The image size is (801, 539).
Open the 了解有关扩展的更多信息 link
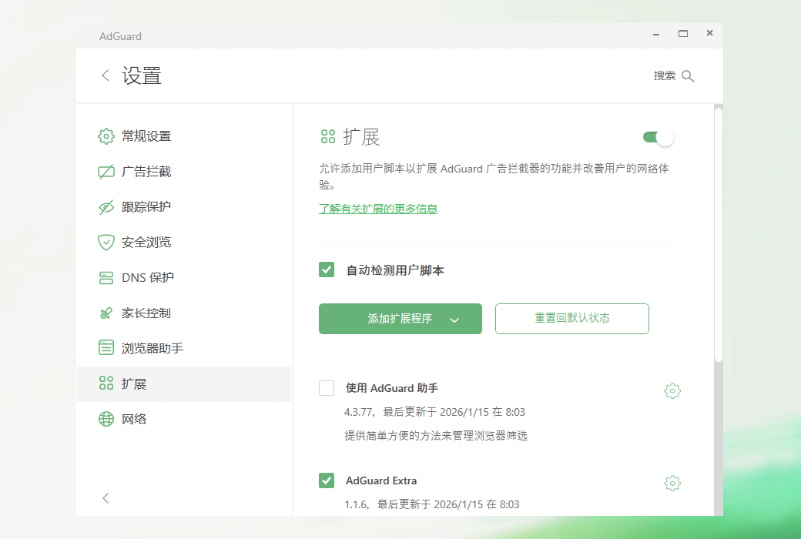378,208
